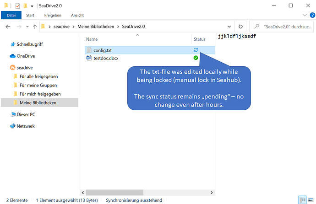This screenshot has height=204, width=316.
Task: Click the orange seadrive icon
Action: pyautogui.click(x=12, y=68)
